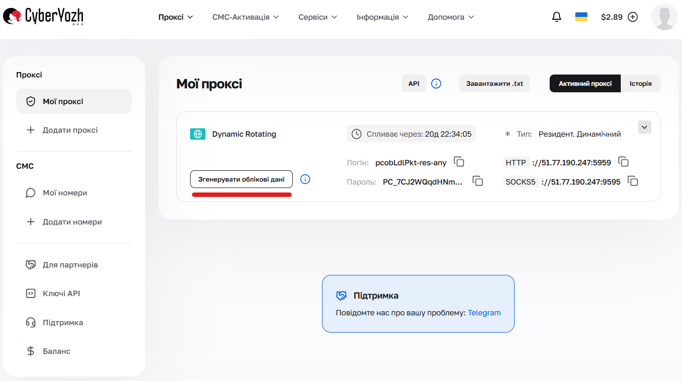Image resolution: width=682 pixels, height=381 pixels.
Task: Open the profile avatar menu
Action: (664, 17)
